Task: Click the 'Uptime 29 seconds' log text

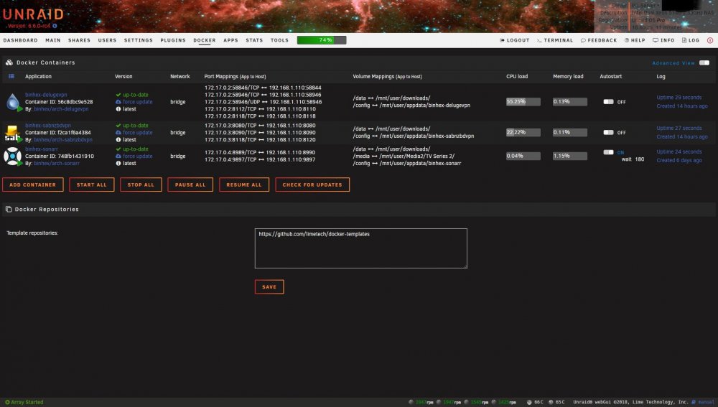Action: pyautogui.click(x=679, y=98)
